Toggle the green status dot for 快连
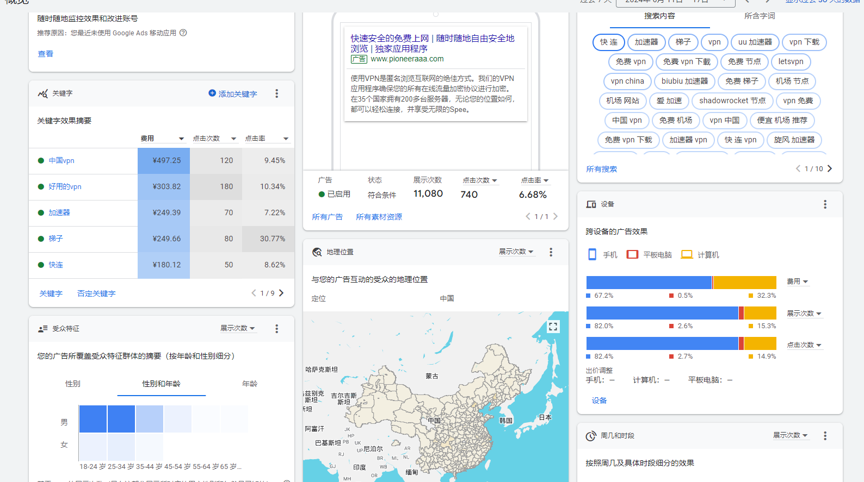864x482 pixels. (41, 265)
